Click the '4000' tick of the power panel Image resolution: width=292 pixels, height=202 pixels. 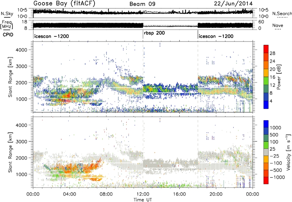tap(22, 50)
